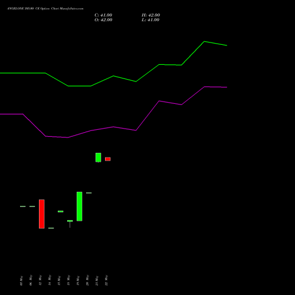295x295 pixels.
Task: Click the ANGELONE CE Options chart title
Action: [45, 9]
